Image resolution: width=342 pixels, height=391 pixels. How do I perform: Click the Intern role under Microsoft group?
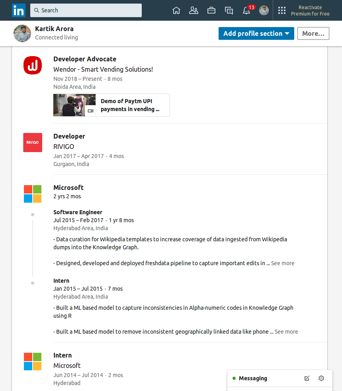(61, 281)
